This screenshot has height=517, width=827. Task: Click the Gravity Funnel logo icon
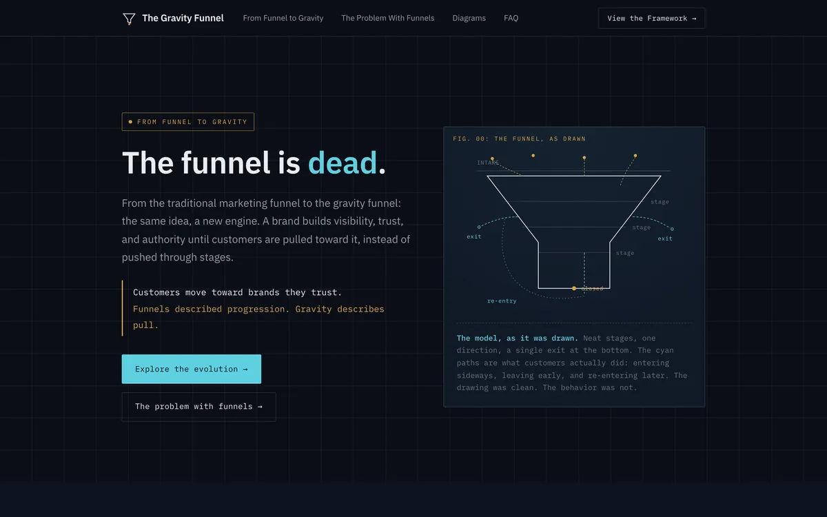[129, 19]
